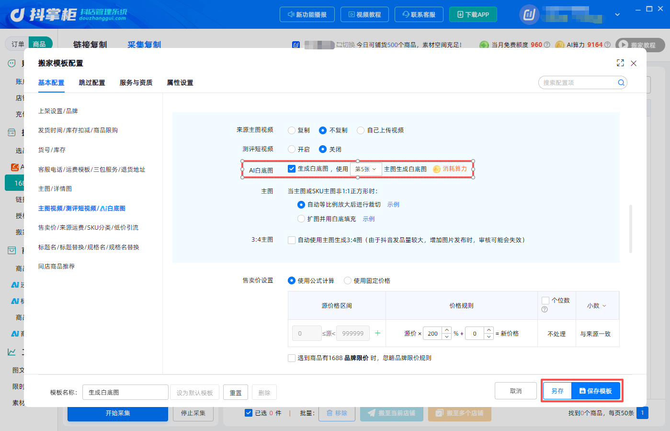
Task: Select 使用固定价格 pricing option
Action: point(348,281)
